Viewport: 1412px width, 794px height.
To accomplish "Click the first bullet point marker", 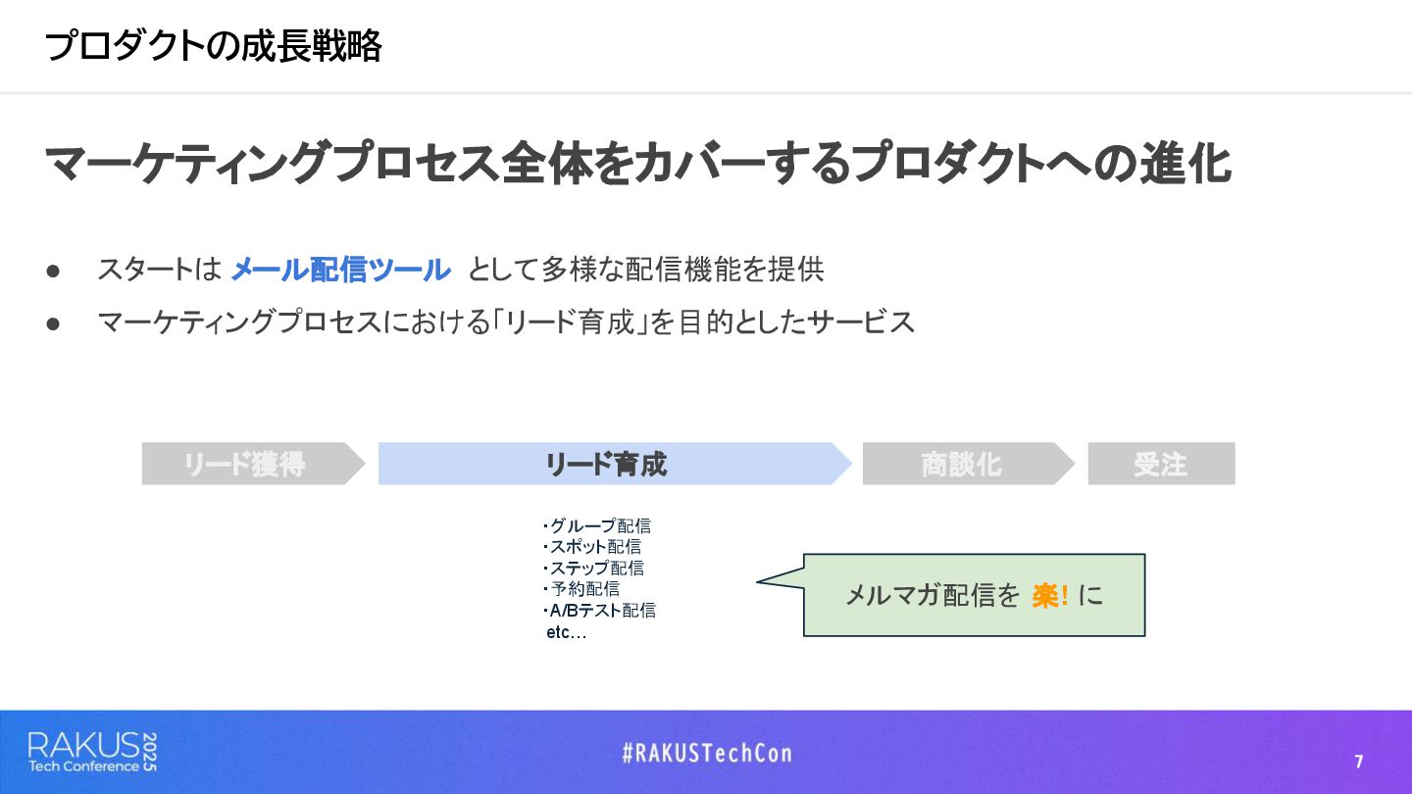I will tap(53, 271).
